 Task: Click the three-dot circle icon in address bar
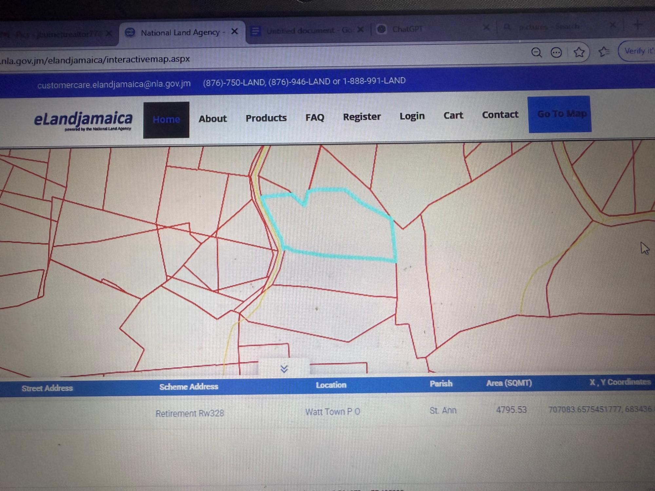[x=556, y=52]
